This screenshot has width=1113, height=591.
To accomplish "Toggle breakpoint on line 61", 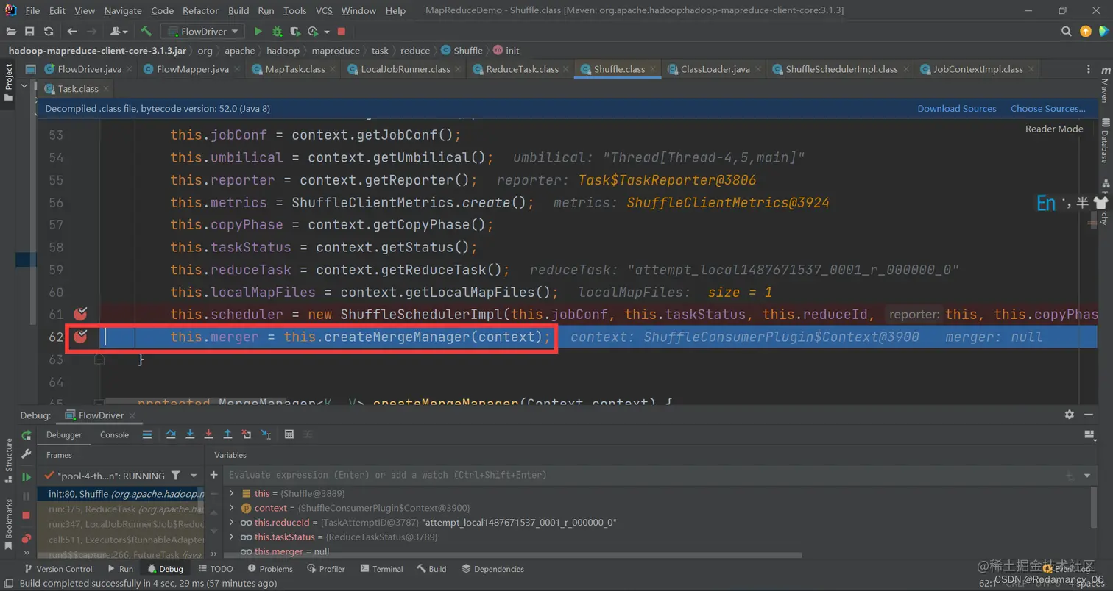I will pyautogui.click(x=81, y=314).
